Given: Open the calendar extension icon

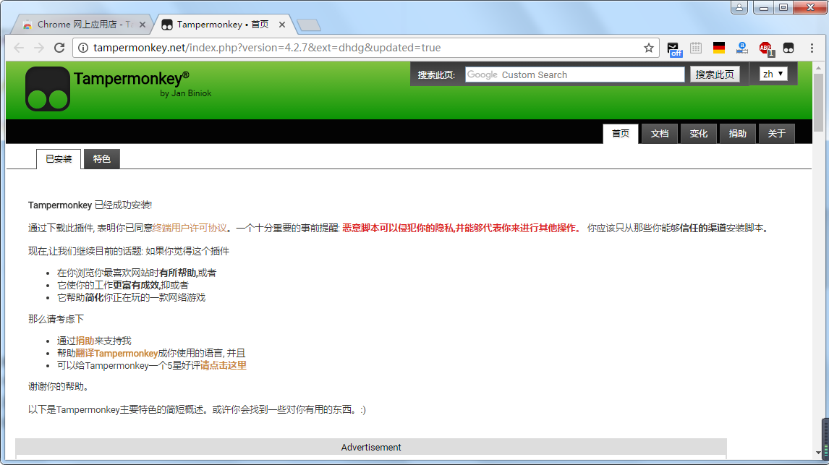Looking at the screenshot, I should [x=696, y=48].
